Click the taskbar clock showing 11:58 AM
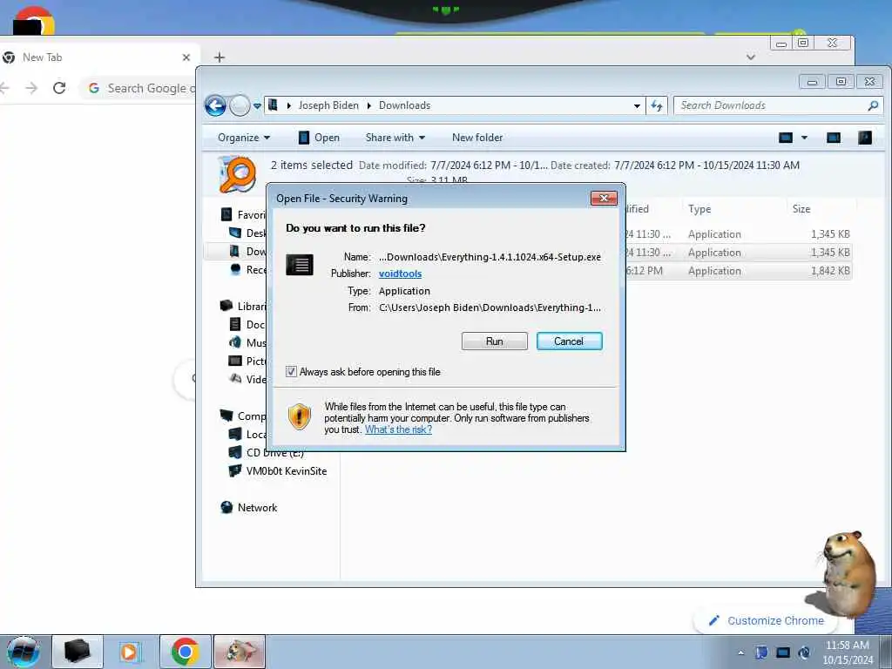 tap(847, 652)
